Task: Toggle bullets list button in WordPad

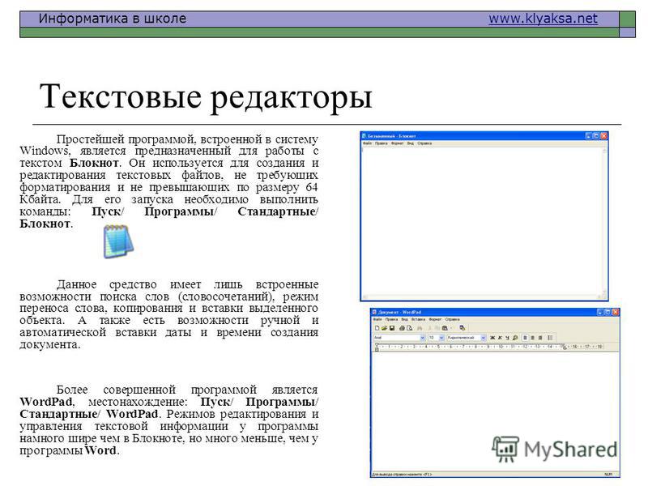Action: pos(550,338)
